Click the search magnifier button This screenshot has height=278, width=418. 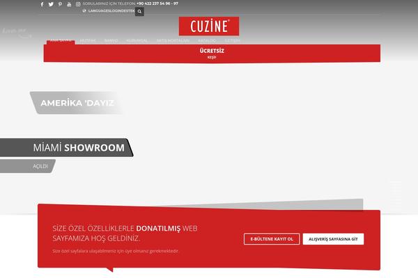(139, 11)
